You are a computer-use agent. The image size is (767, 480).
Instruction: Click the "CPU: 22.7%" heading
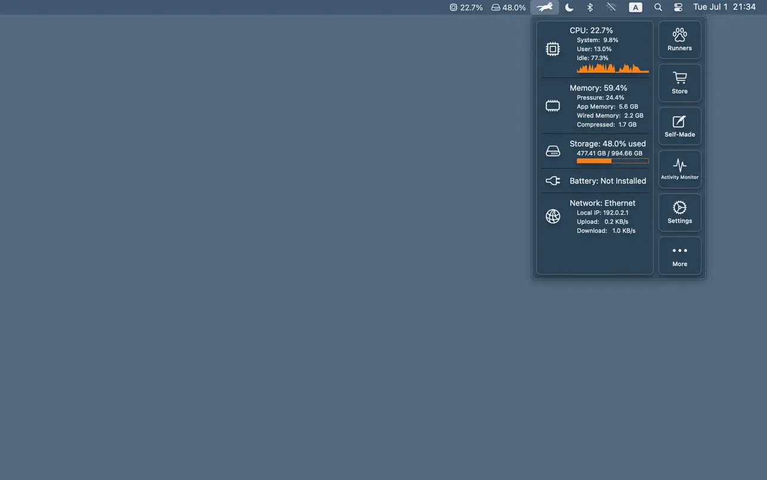591,30
